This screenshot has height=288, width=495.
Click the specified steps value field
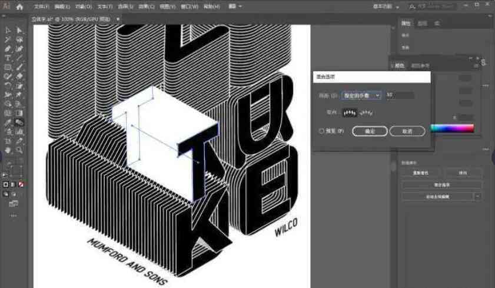(400, 95)
